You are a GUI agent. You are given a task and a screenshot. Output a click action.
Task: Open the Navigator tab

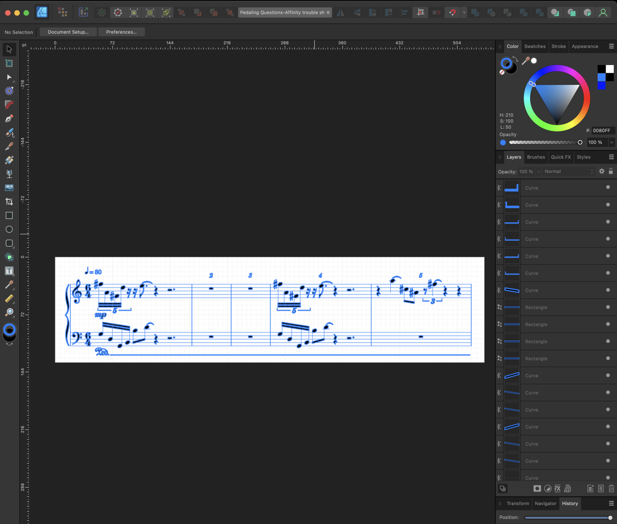(x=545, y=503)
